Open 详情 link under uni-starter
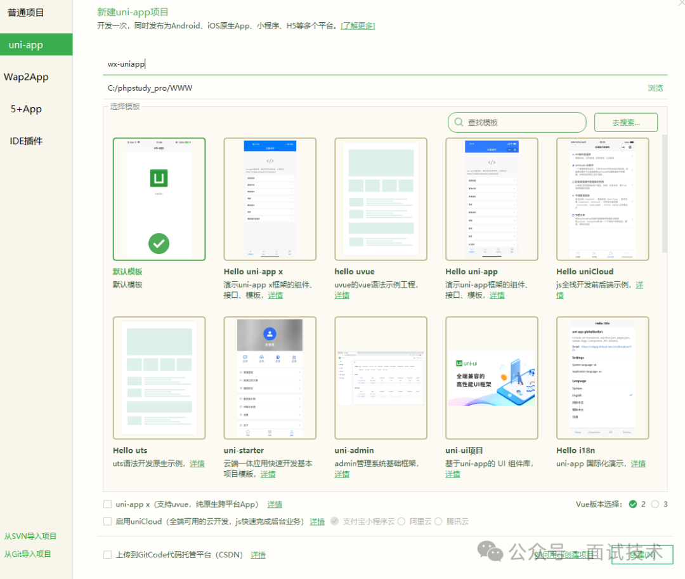Image resolution: width=685 pixels, height=579 pixels. click(268, 474)
